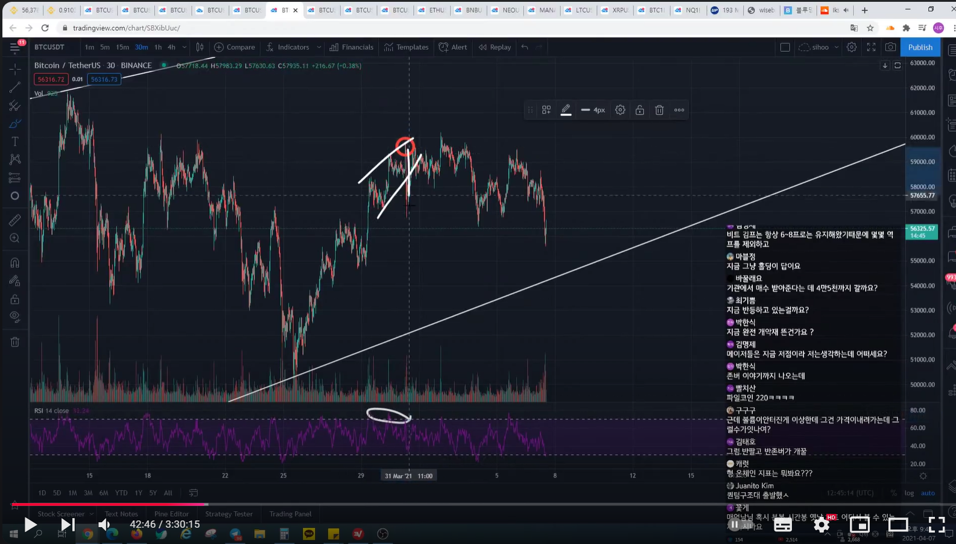
Task: Lock the selected drawing
Action: point(639,110)
